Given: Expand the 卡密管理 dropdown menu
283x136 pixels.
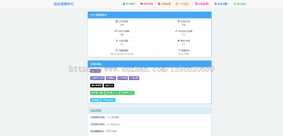Looking at the screenshot, I should (x=183, y=4).
